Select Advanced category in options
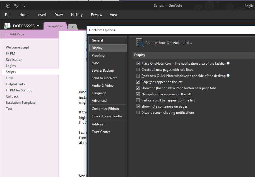Viewport: 255px width, 177px height. (108, 101)
